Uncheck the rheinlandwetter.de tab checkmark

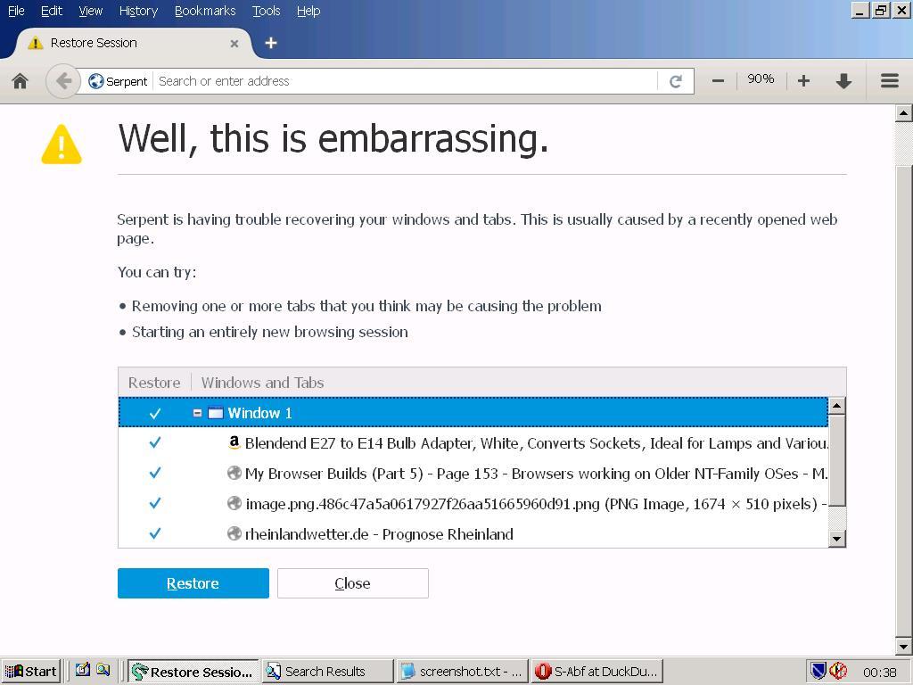click(x=155, y=533)
